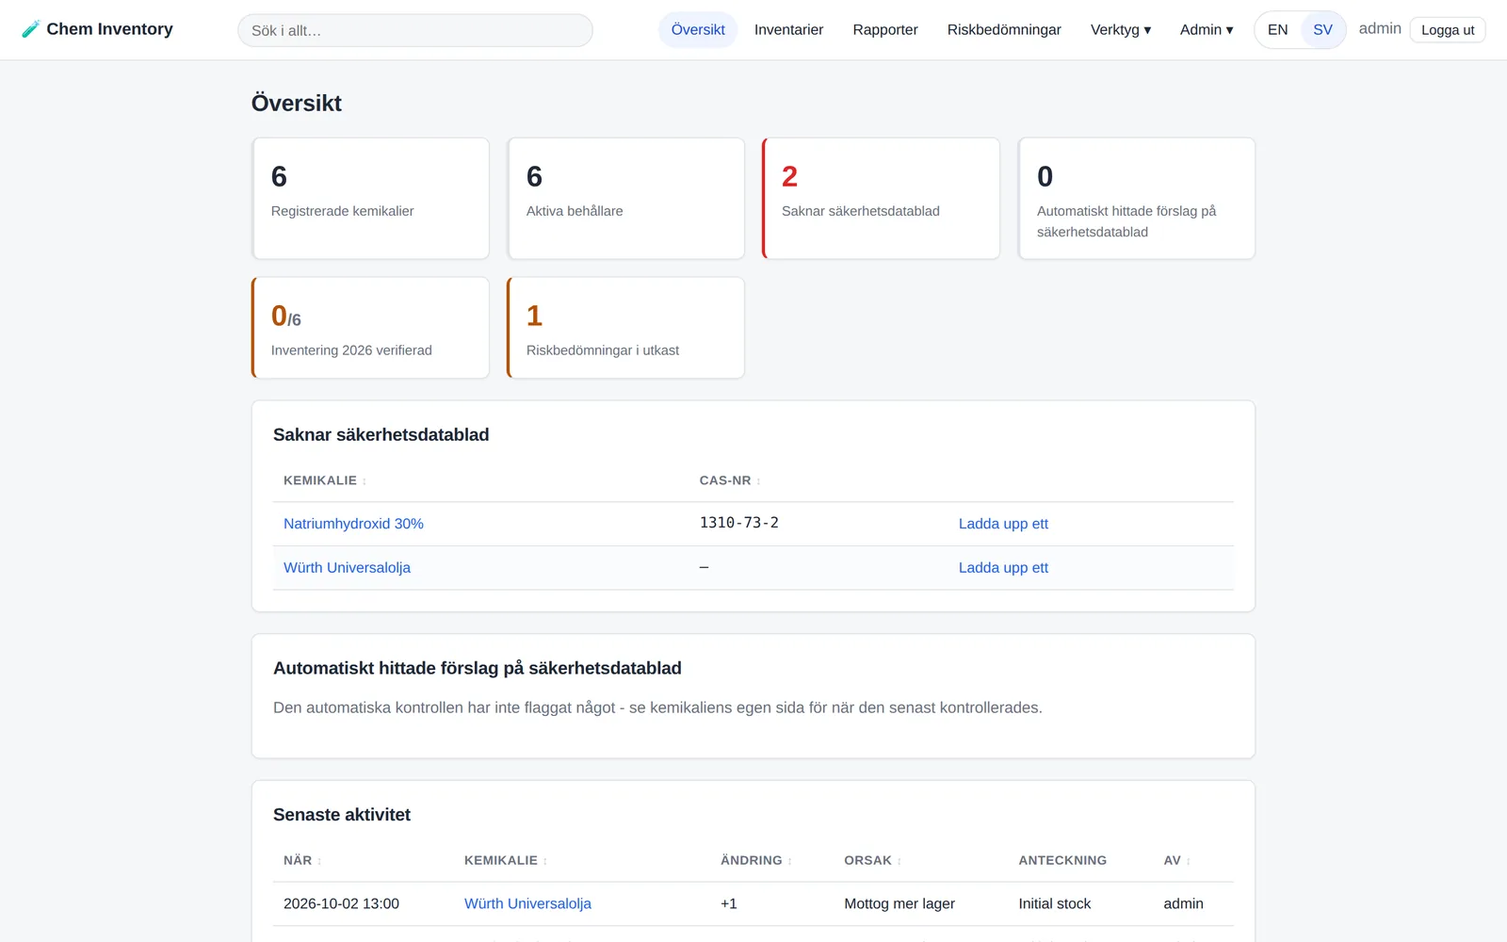Open the Saknar säkerhetsdatablad stat card
This screenshot has height=942, width=1507.
[x=881, y=199]
